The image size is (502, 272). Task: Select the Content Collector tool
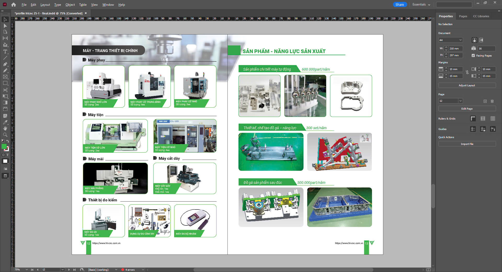click(5, 45)
